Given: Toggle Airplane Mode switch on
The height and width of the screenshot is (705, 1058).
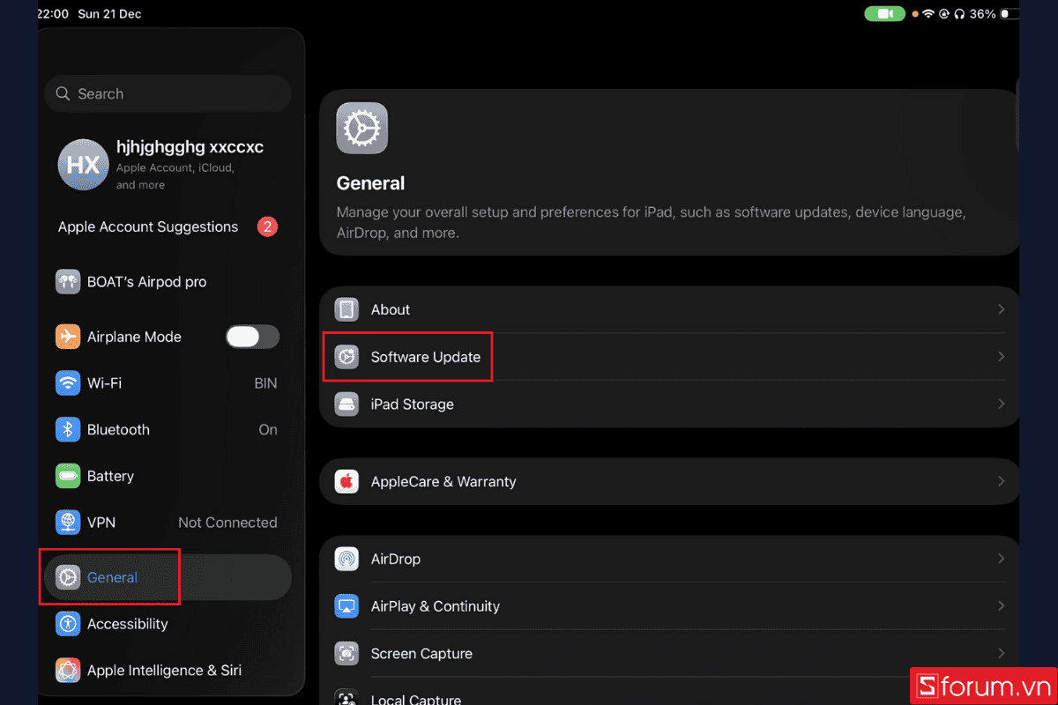Looking at the screenshot, I should tap(252, 337).
